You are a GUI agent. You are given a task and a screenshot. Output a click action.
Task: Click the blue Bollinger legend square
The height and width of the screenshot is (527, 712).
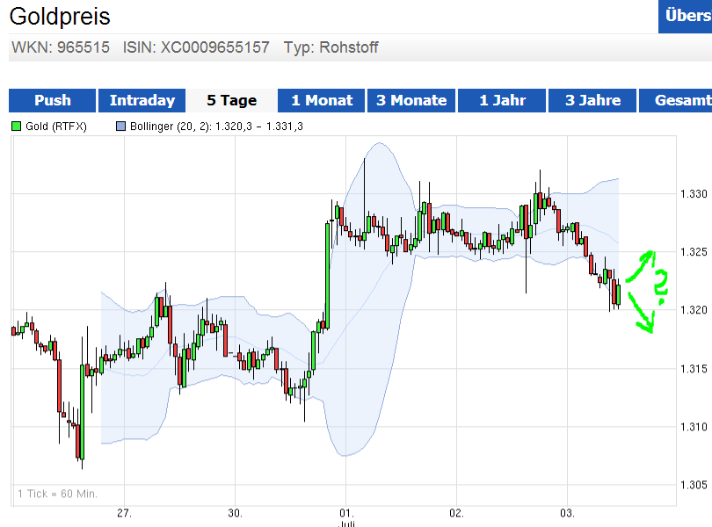120,126
